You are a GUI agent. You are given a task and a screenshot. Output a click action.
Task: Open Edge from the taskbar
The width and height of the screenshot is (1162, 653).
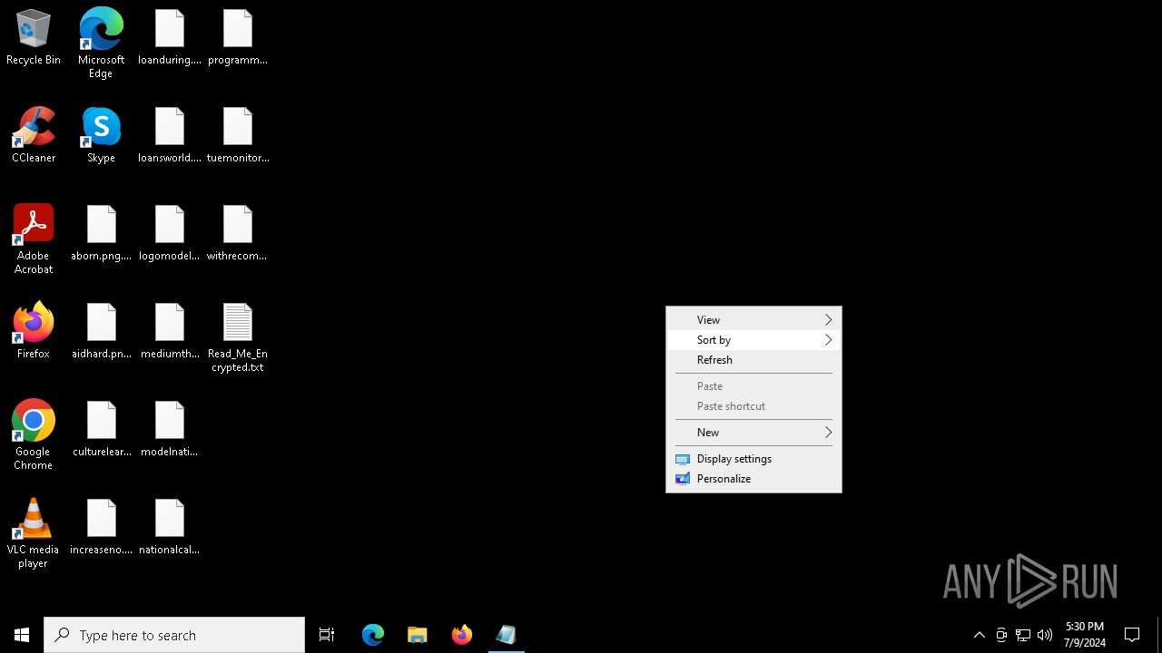pyautogui.click(x=373, y=635)
